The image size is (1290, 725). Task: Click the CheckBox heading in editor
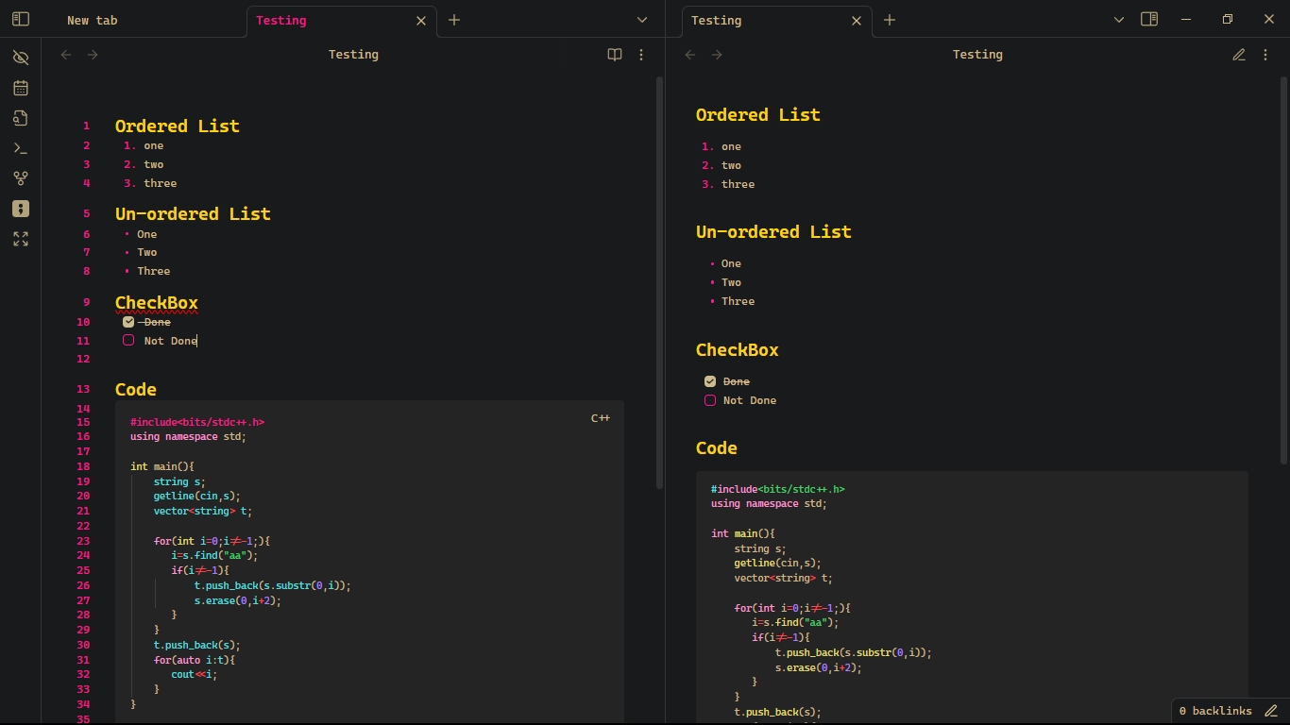tap(157, 303)
